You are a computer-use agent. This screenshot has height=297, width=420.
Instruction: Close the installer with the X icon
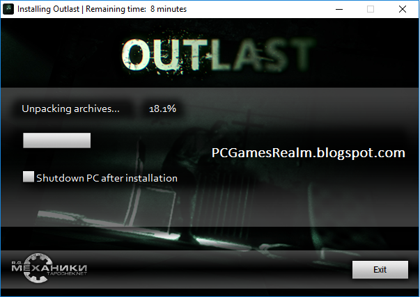click(x=403, y=9)
